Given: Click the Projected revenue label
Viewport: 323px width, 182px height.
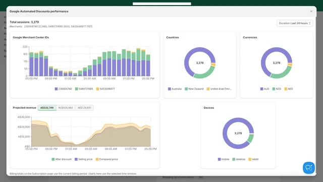Looking at the screenshot, I should tap(25, 108).
